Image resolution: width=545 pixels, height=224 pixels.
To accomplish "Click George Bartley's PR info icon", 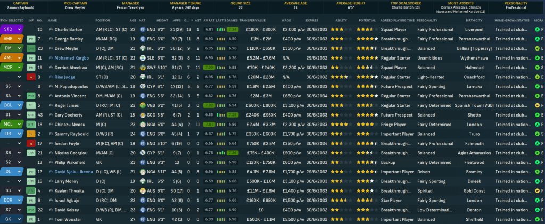I will point(30,39).
